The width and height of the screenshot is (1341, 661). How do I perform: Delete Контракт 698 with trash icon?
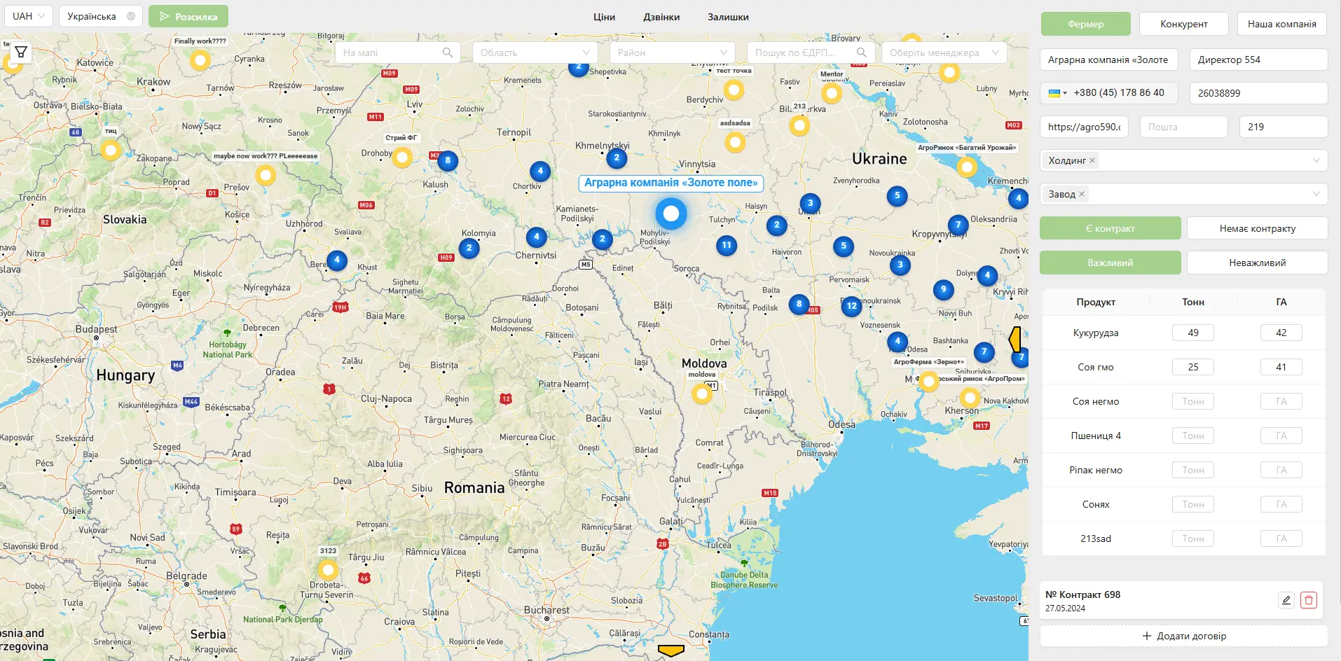click(1309, 600)
